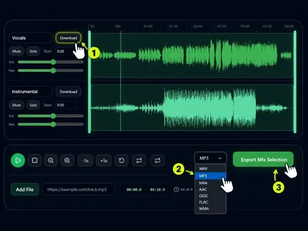Click the Instrumental track name field
The height and width of the screenshot is (231, 308).
(31, 92)
